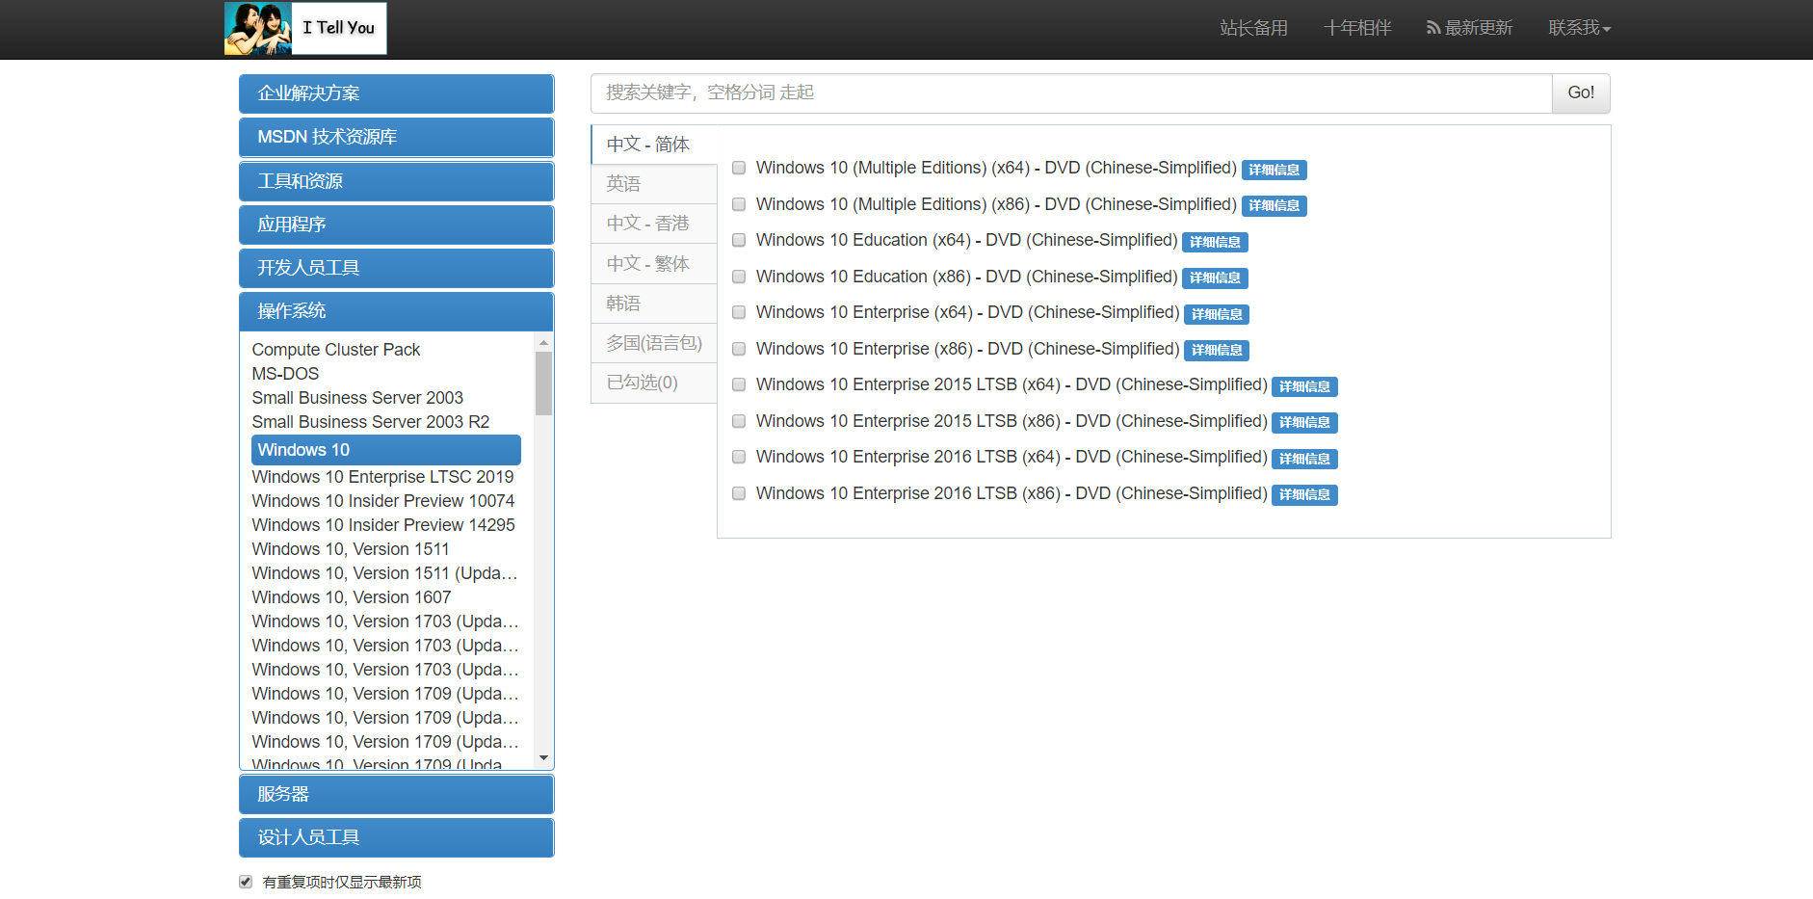Image resolution: width=1813 pixels, height=899 pixels.
Task: Expand the MSDN 技术资源库 panel
Action: point(396,137)
